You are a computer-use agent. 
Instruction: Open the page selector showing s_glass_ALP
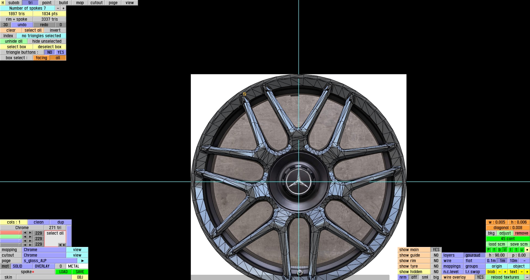(x=50, y=261)
